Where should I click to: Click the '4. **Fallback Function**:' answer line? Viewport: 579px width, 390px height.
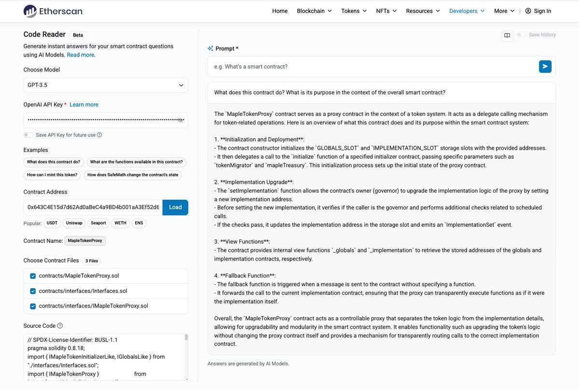coord(245,276)
